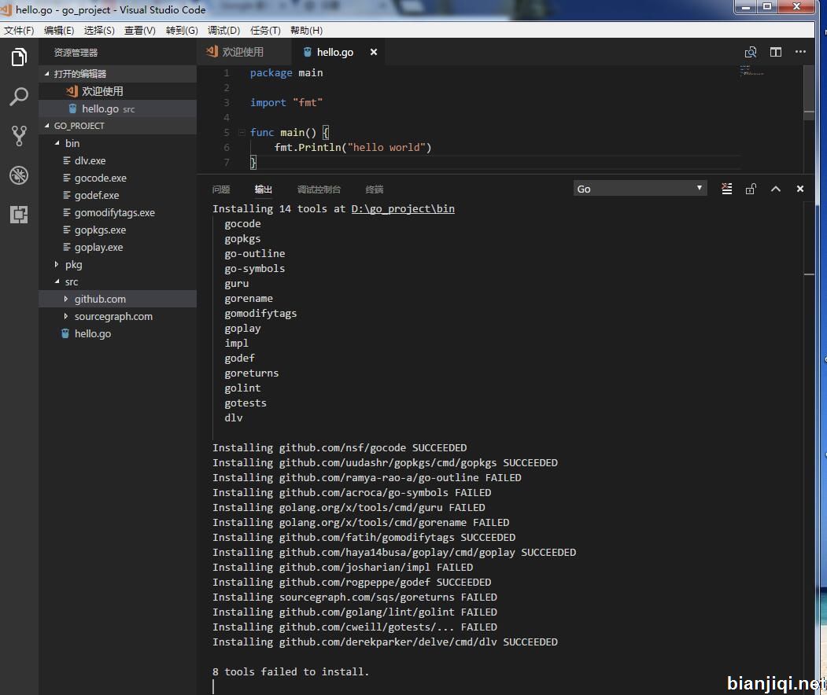827x695 pixels.
Task: Open the Source Control view
Action: (x=19, y=136)
